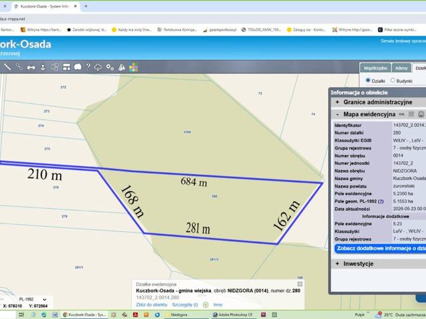Click the Numer działki value 280

pyautogui.click(x=397, y=133)
